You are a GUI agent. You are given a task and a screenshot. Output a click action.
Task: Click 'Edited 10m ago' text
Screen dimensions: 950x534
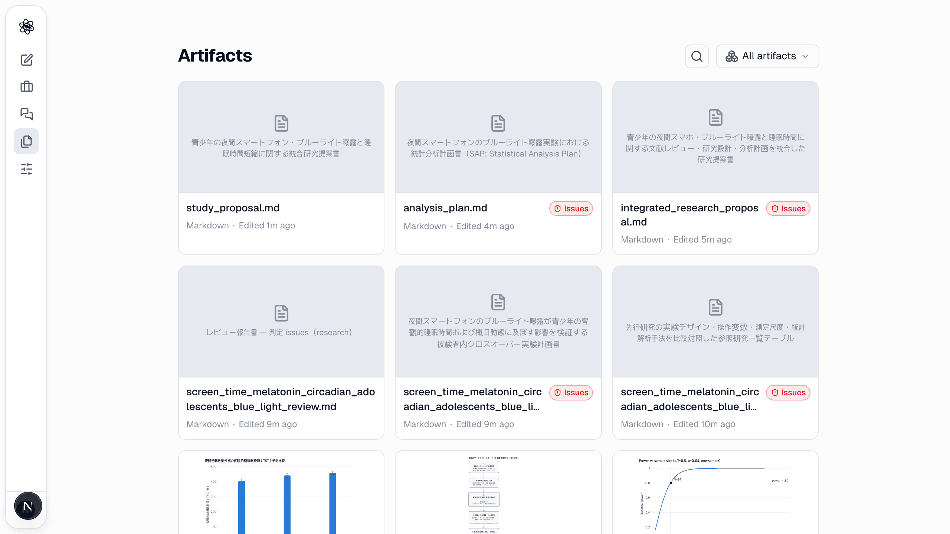[x=704, y=424]
